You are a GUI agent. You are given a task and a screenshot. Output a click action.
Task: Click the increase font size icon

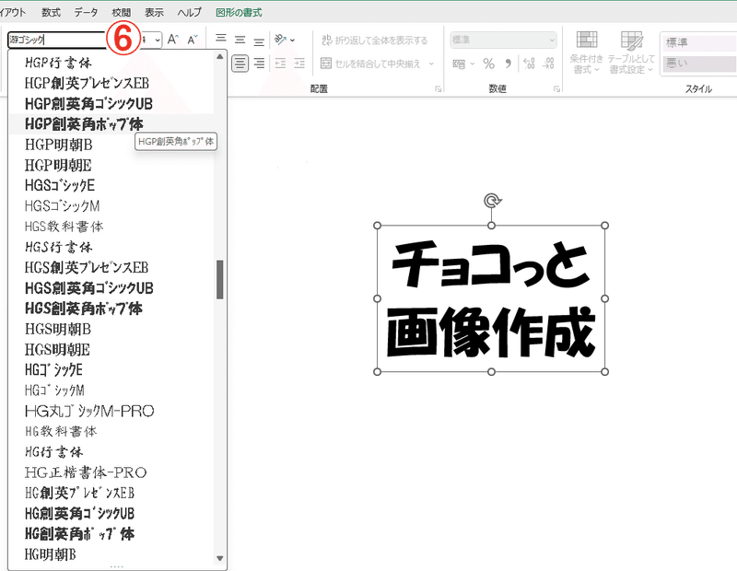(x=173, y=40)
